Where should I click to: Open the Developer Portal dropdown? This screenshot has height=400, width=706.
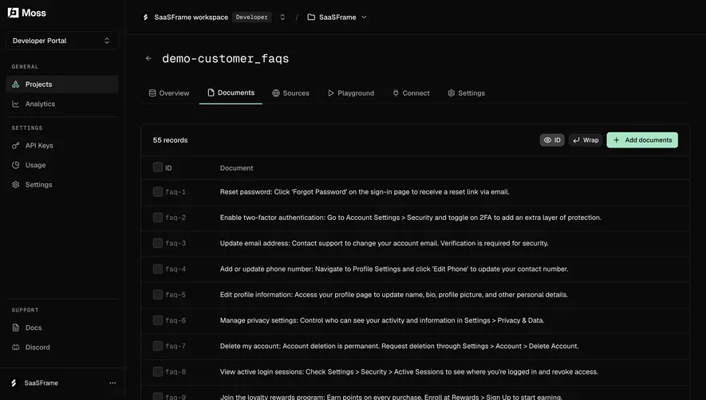pos(62,41)
